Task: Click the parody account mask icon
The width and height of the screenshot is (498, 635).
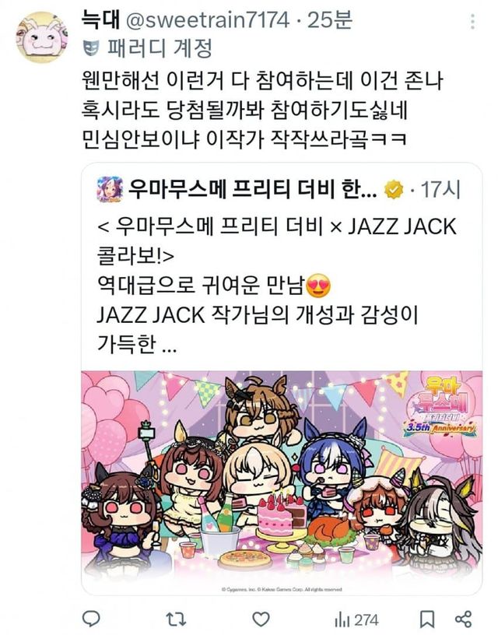Action: 92,48
